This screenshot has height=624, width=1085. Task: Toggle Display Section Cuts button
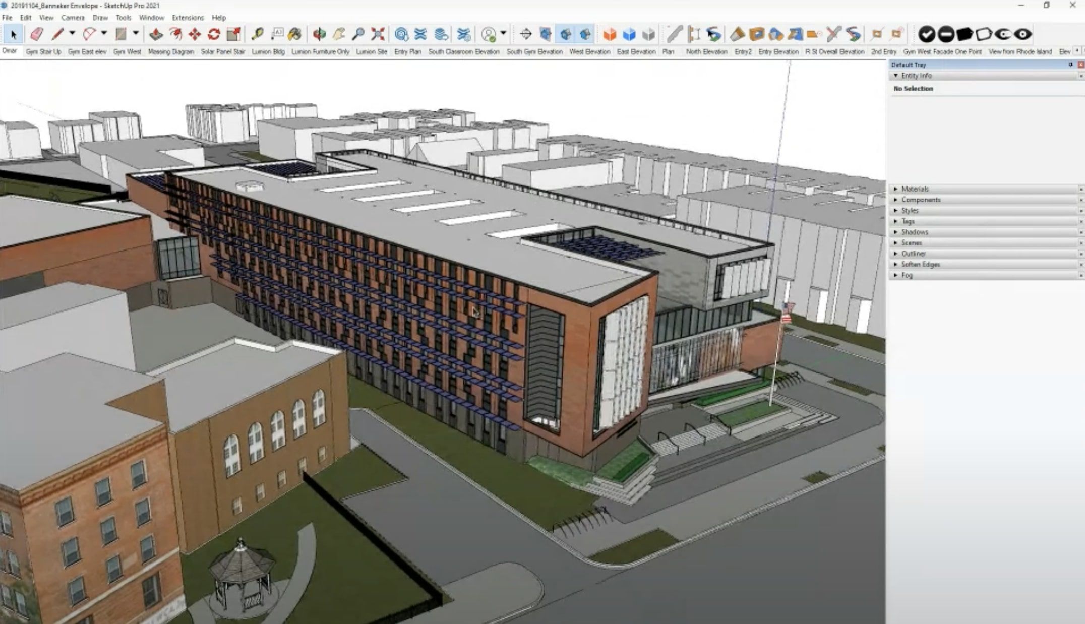565,34
